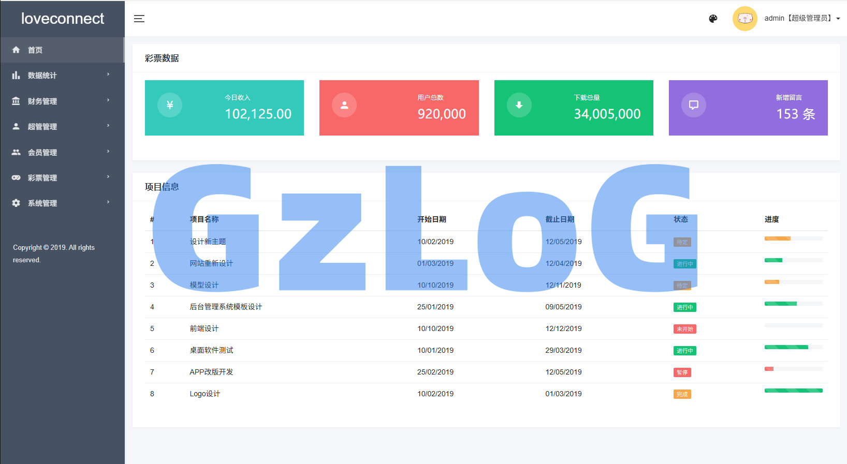Click the bar chart icon for 数据统计

coord(16,76)
